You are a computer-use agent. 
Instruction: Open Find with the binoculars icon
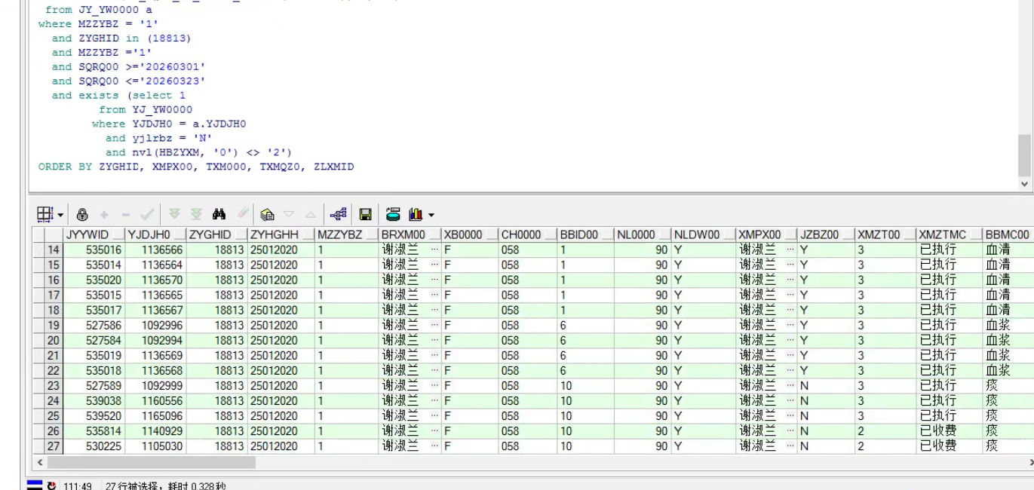coord(219,215)
